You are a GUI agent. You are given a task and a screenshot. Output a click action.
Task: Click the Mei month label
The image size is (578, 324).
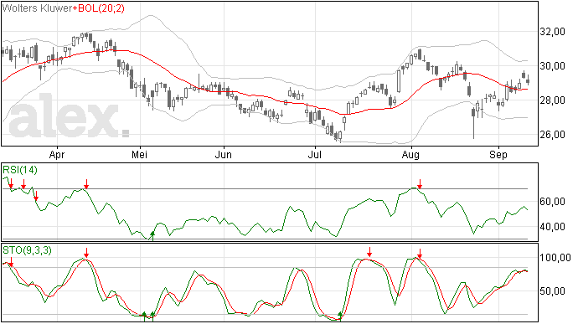(x=139, y=154)
